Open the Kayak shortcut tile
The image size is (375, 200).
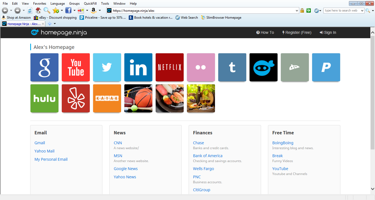click(107, 98)
